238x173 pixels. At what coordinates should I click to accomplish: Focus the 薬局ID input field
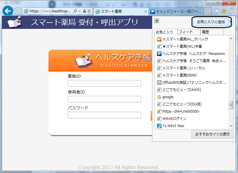[104, 83]
